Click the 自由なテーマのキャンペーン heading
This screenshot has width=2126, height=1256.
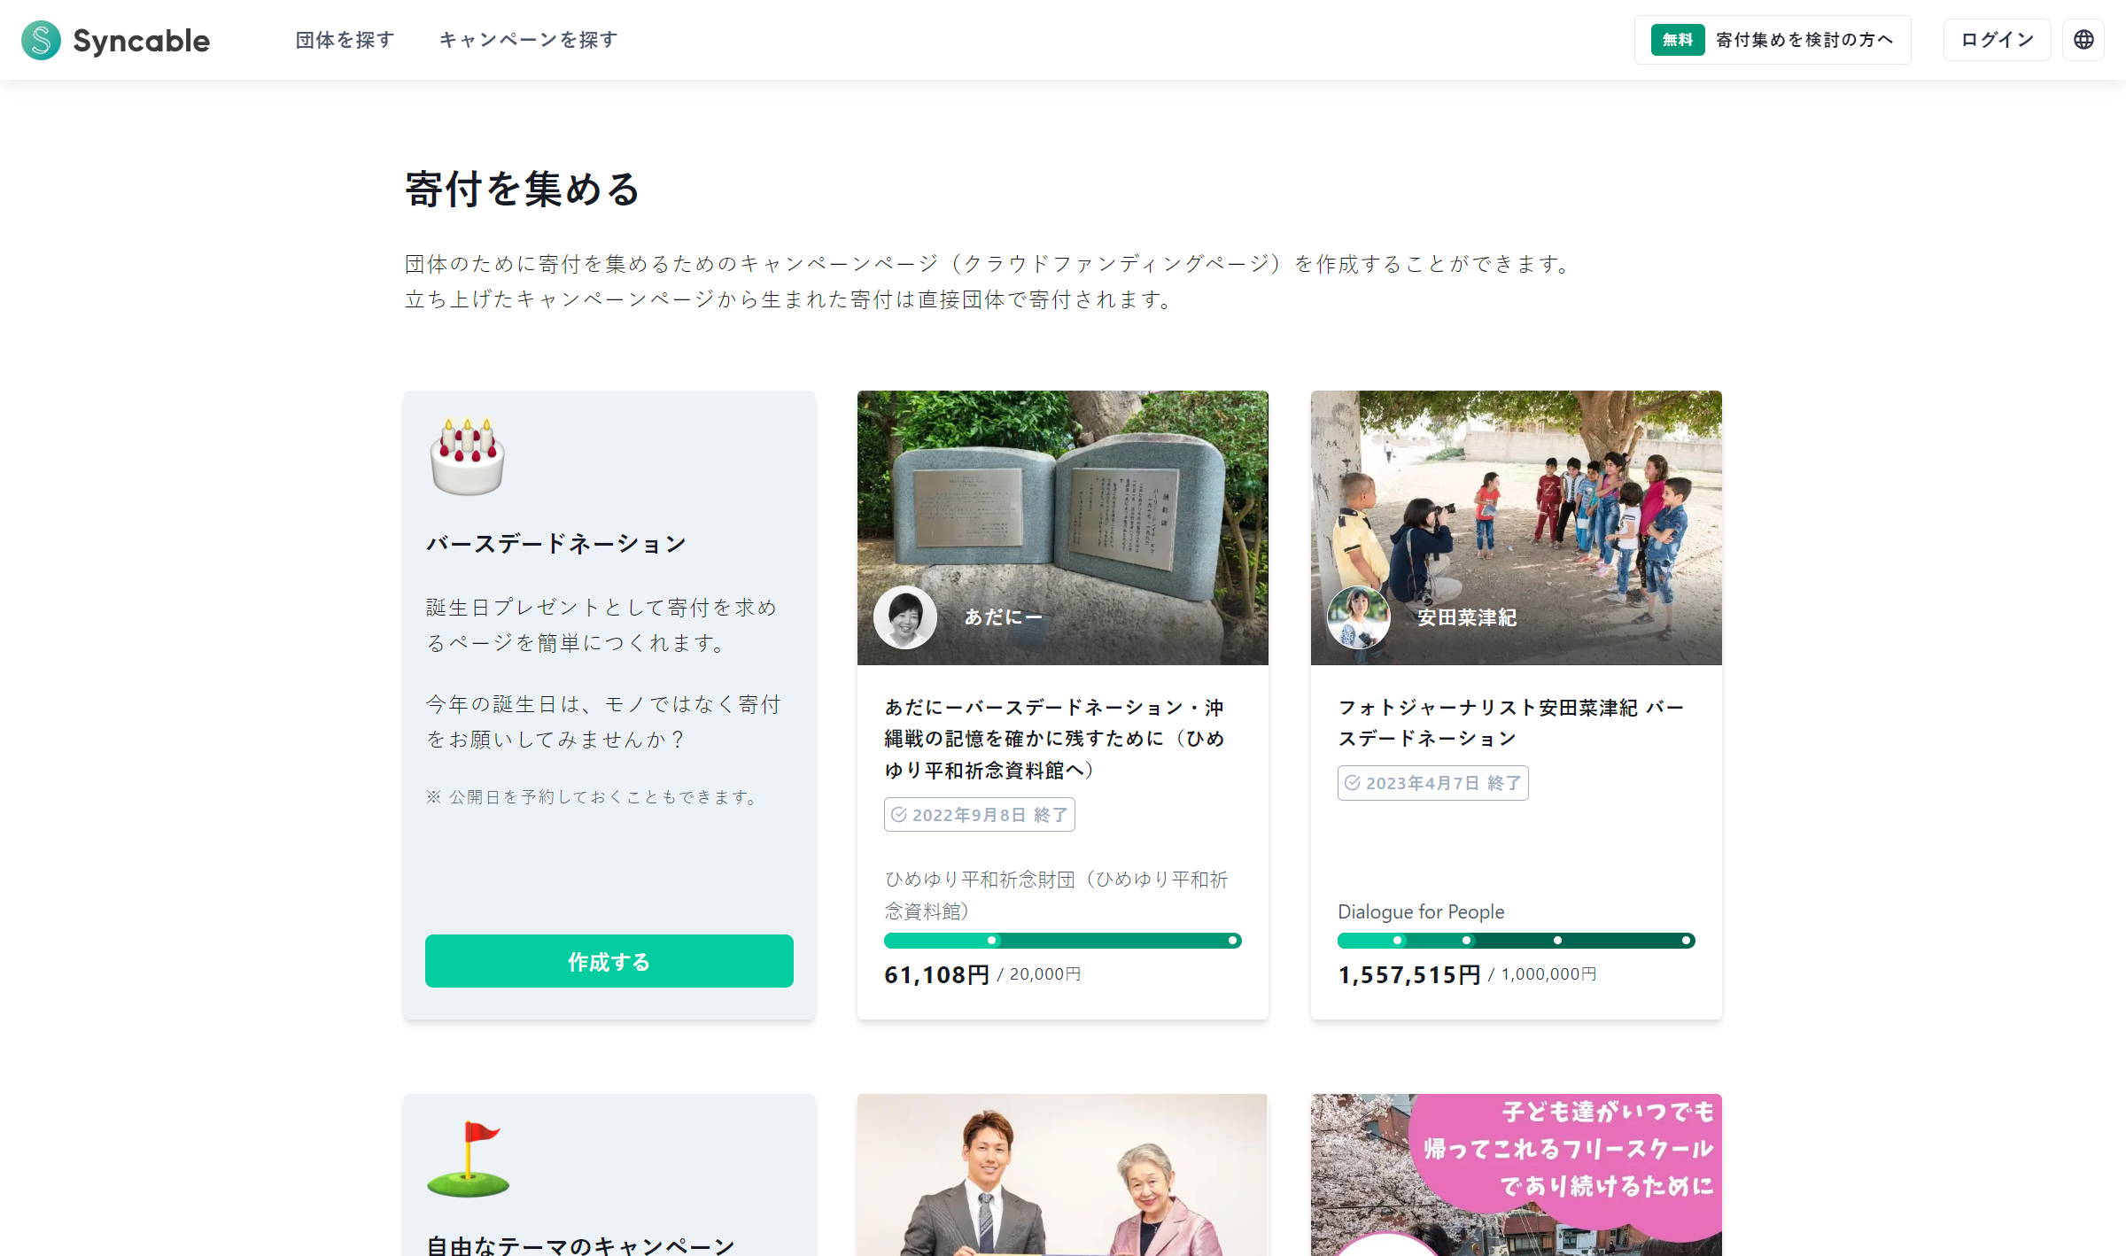(x=581, y=1245)
